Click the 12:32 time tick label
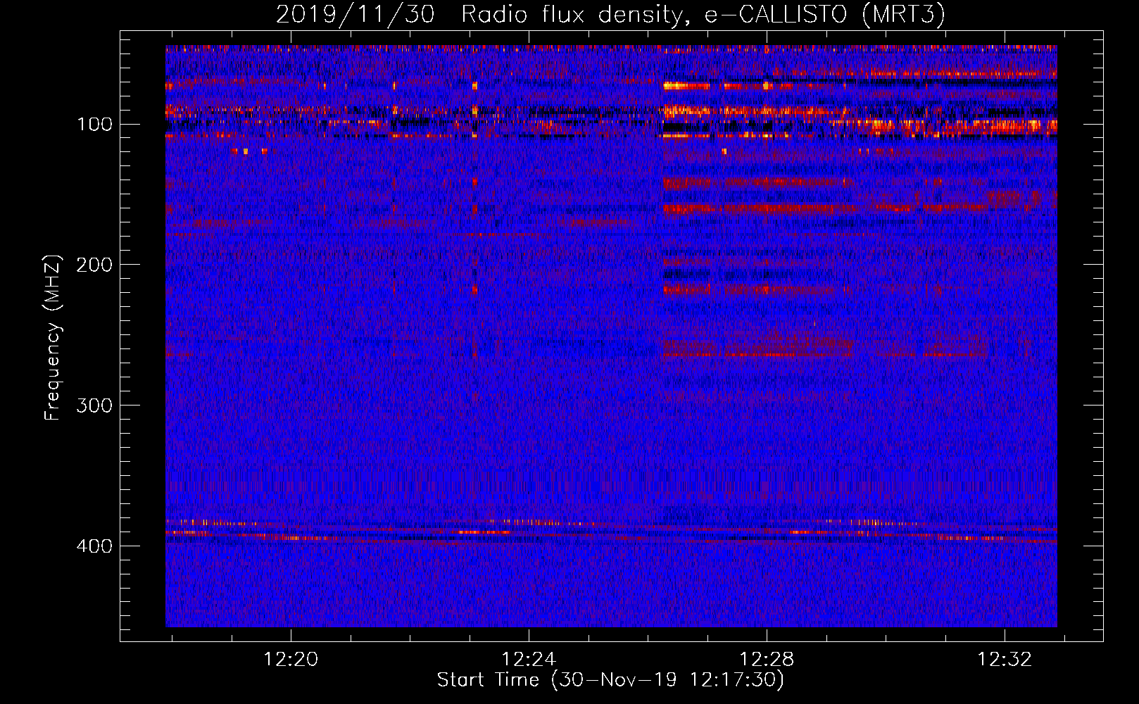Viewport: 1139px width, 704px height. pyautogui.click(x=1005, y=660)
